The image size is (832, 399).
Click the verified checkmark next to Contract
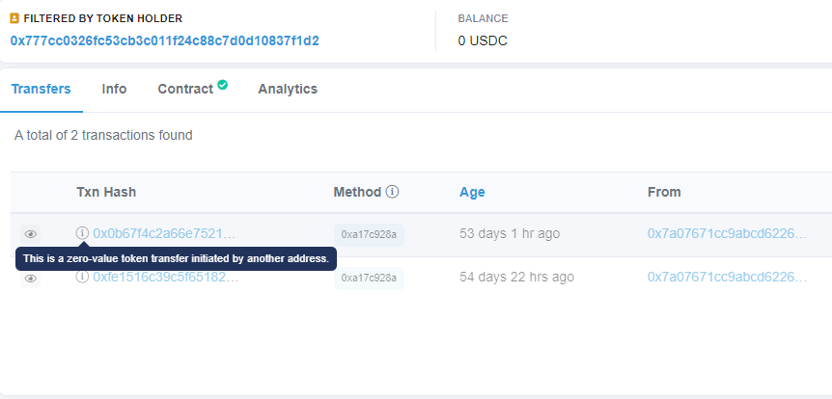(x=223, y=85)
